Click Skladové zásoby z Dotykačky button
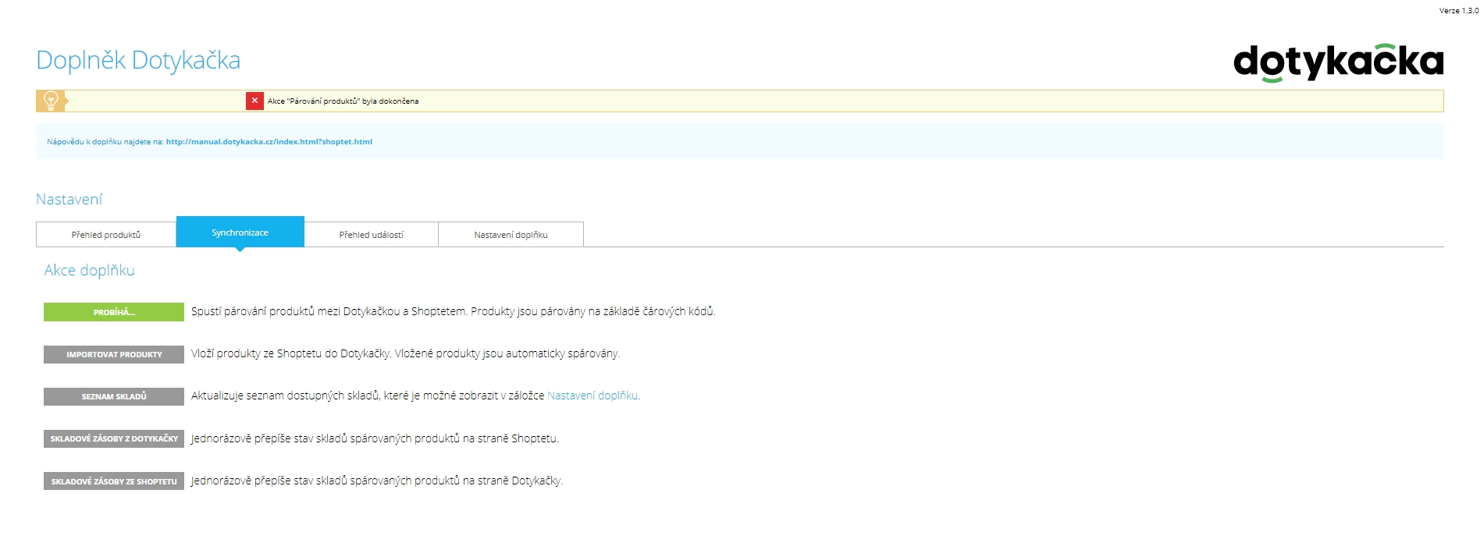1484x557 pixels. pyautogui.click(x=114, y=438)
